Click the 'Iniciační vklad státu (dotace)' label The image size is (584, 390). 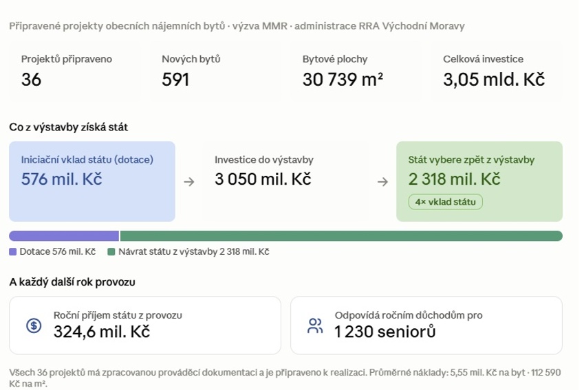click(x=87, y=160)
